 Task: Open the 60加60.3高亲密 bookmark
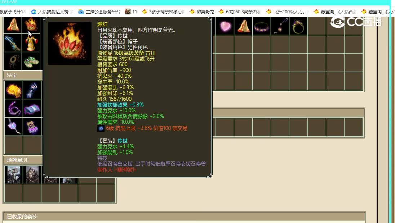tap(240, 12)
